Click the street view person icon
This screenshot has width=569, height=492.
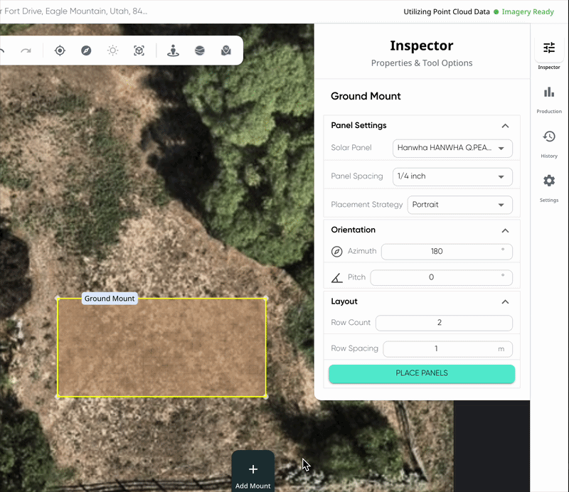[x=173, y=50]
